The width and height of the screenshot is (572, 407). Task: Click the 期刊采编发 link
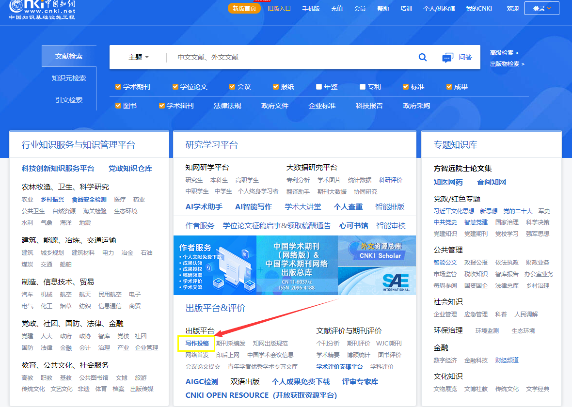coord(231,343)
